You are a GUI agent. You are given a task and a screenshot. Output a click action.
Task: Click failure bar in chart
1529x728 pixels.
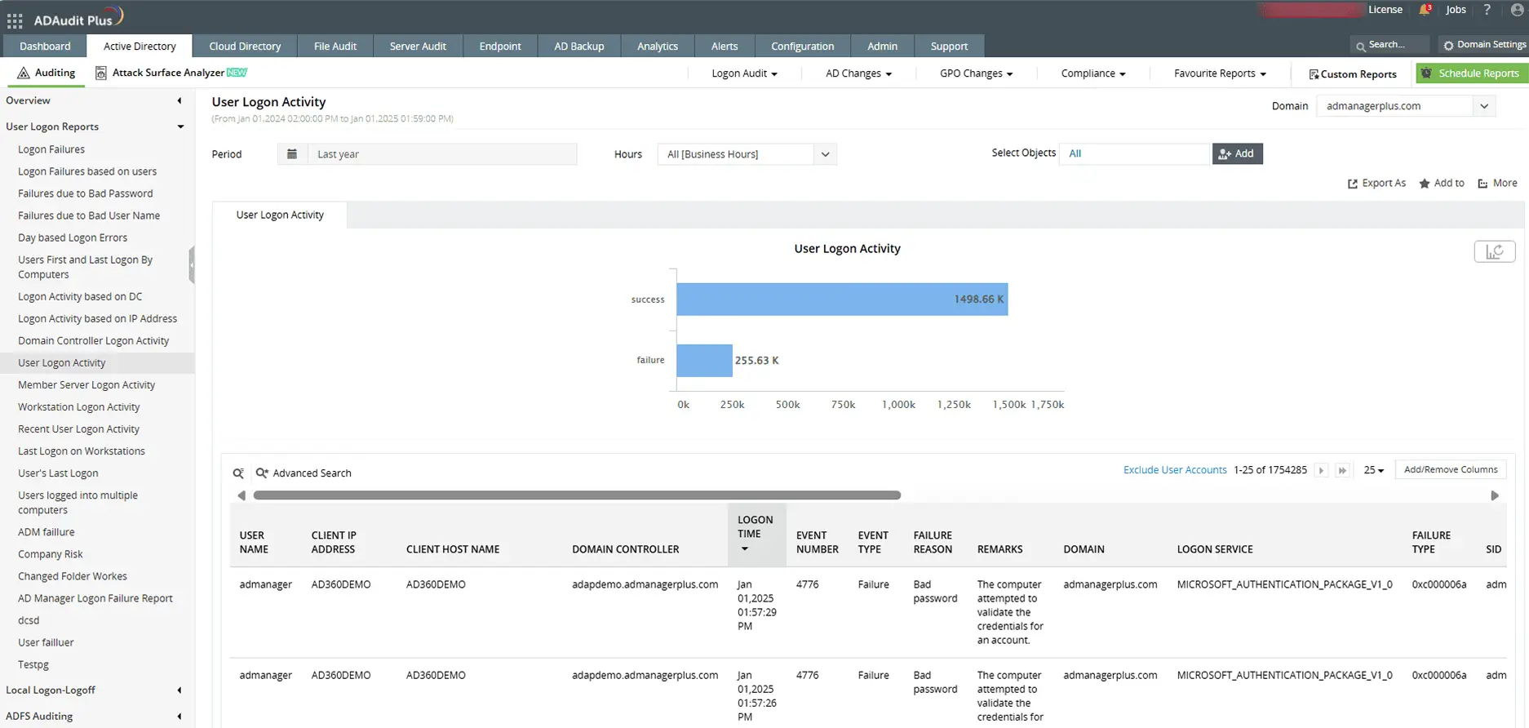coord(705,361)
